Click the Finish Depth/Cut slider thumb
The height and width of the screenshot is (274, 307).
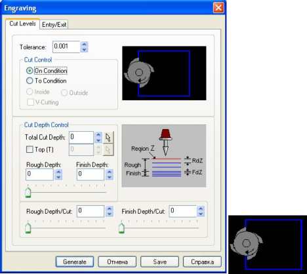coord(121,228)
